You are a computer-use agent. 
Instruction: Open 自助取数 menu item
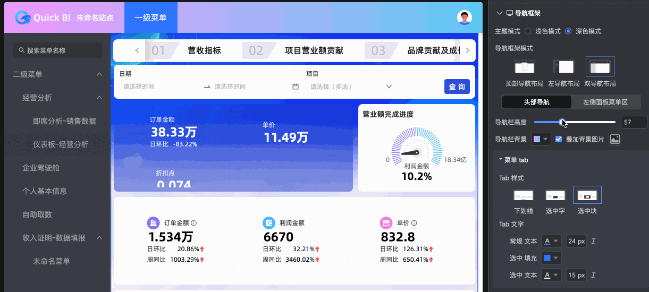point(37,214)
